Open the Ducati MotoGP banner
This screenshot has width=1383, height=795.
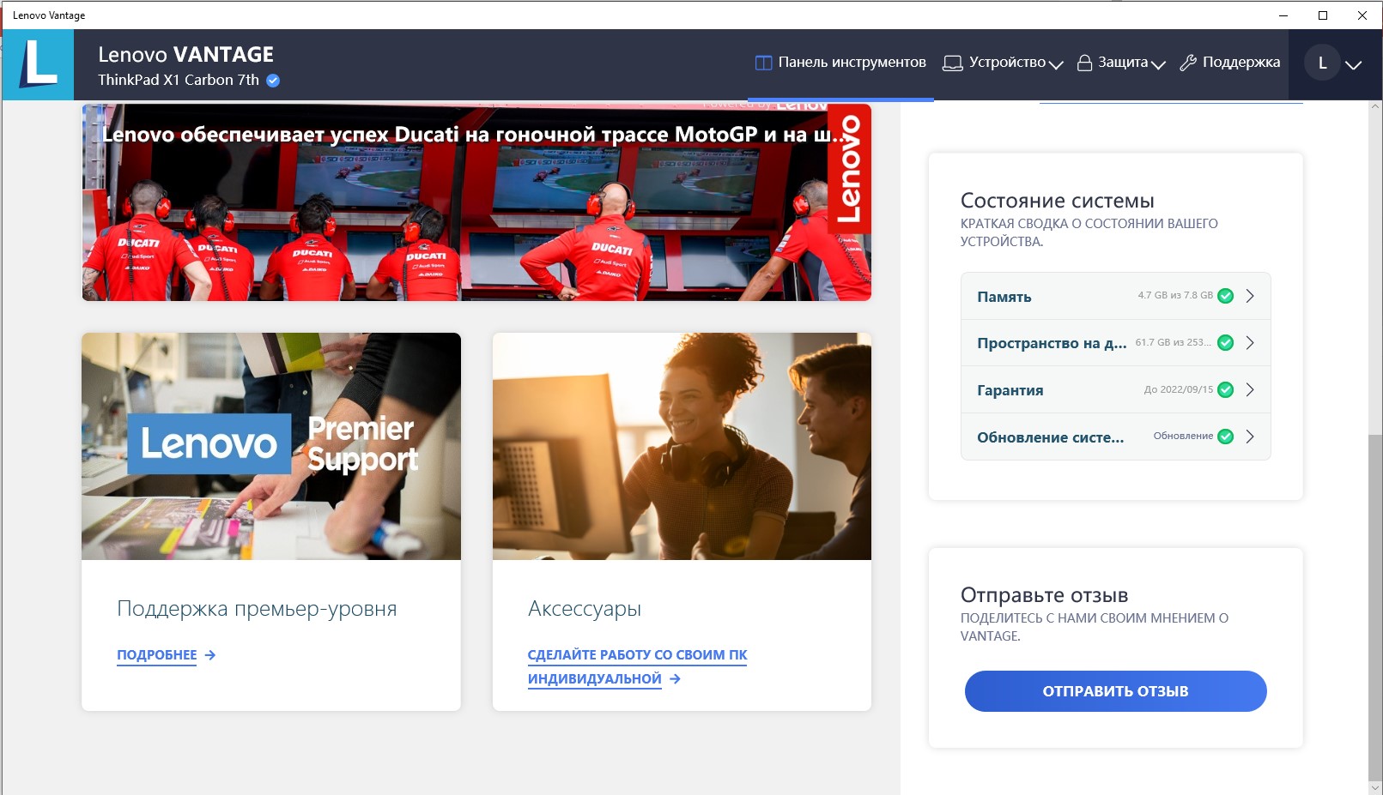(x=476, y=202)
